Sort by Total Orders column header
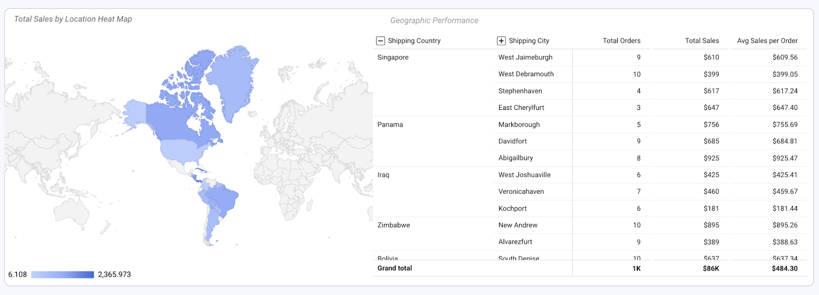819x295 pixels. tap(621, 41)
